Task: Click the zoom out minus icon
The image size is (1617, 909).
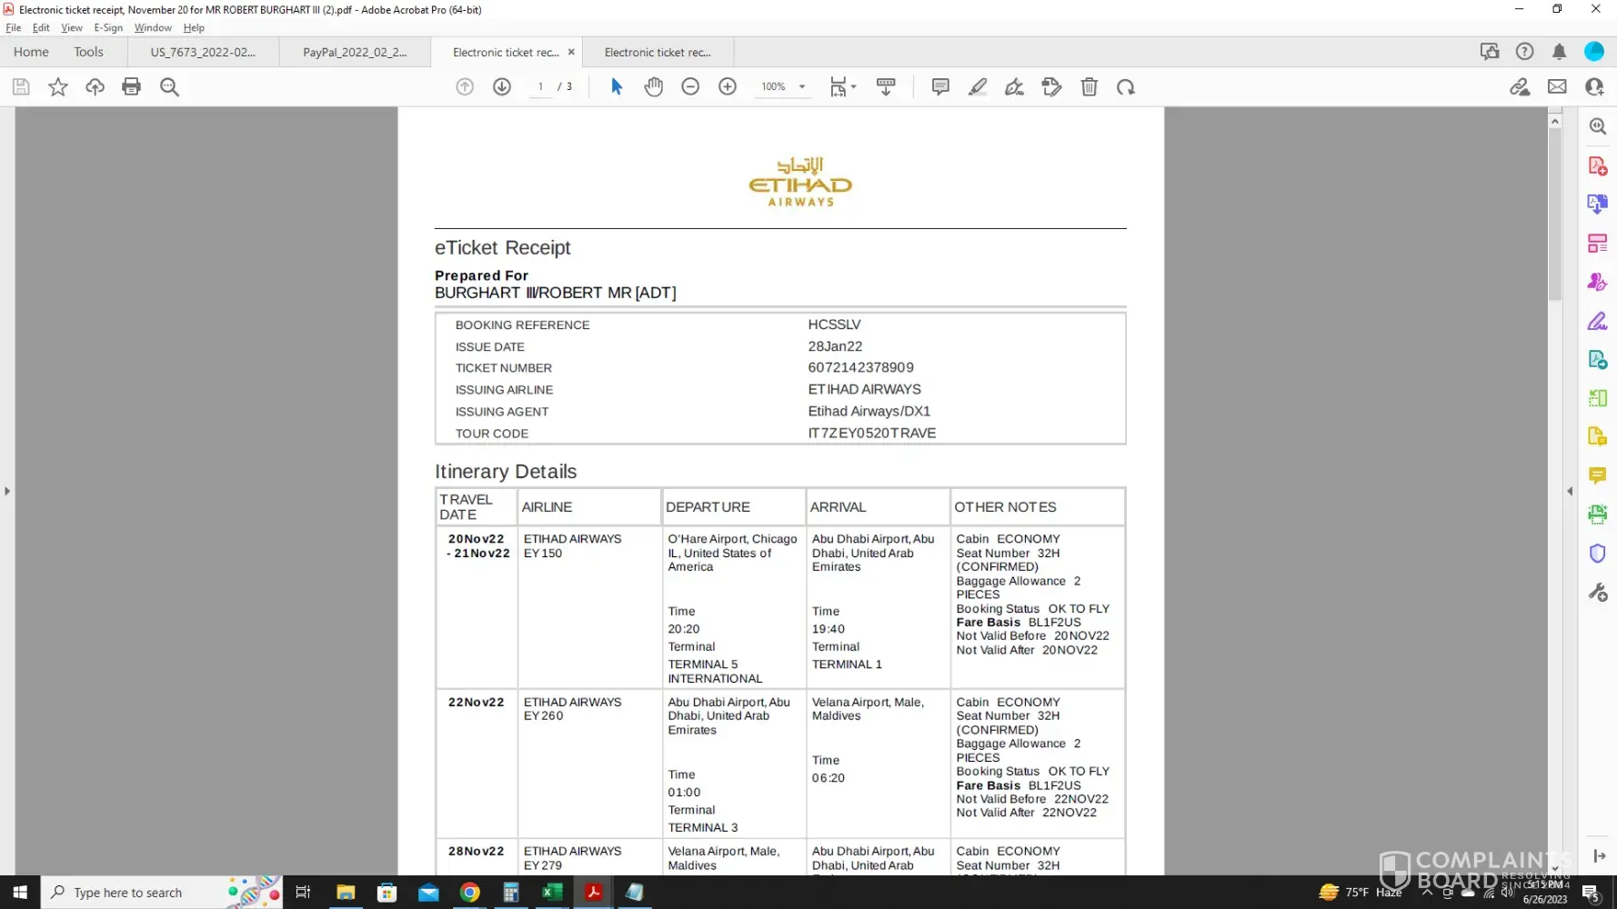Action: (x=690, y=87)
